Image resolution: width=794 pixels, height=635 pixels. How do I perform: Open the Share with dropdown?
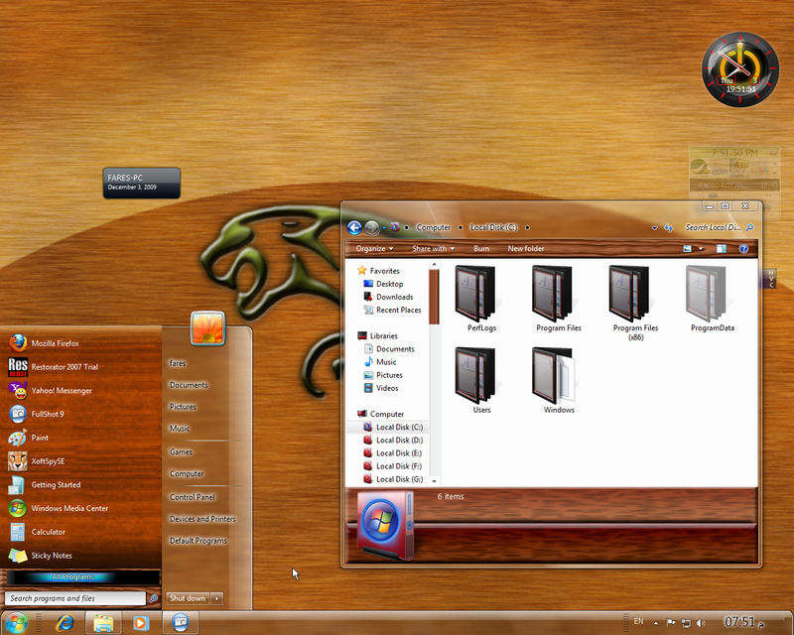(434, 249)
